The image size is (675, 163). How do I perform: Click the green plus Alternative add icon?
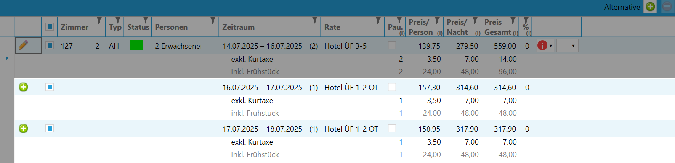[650, 7]
